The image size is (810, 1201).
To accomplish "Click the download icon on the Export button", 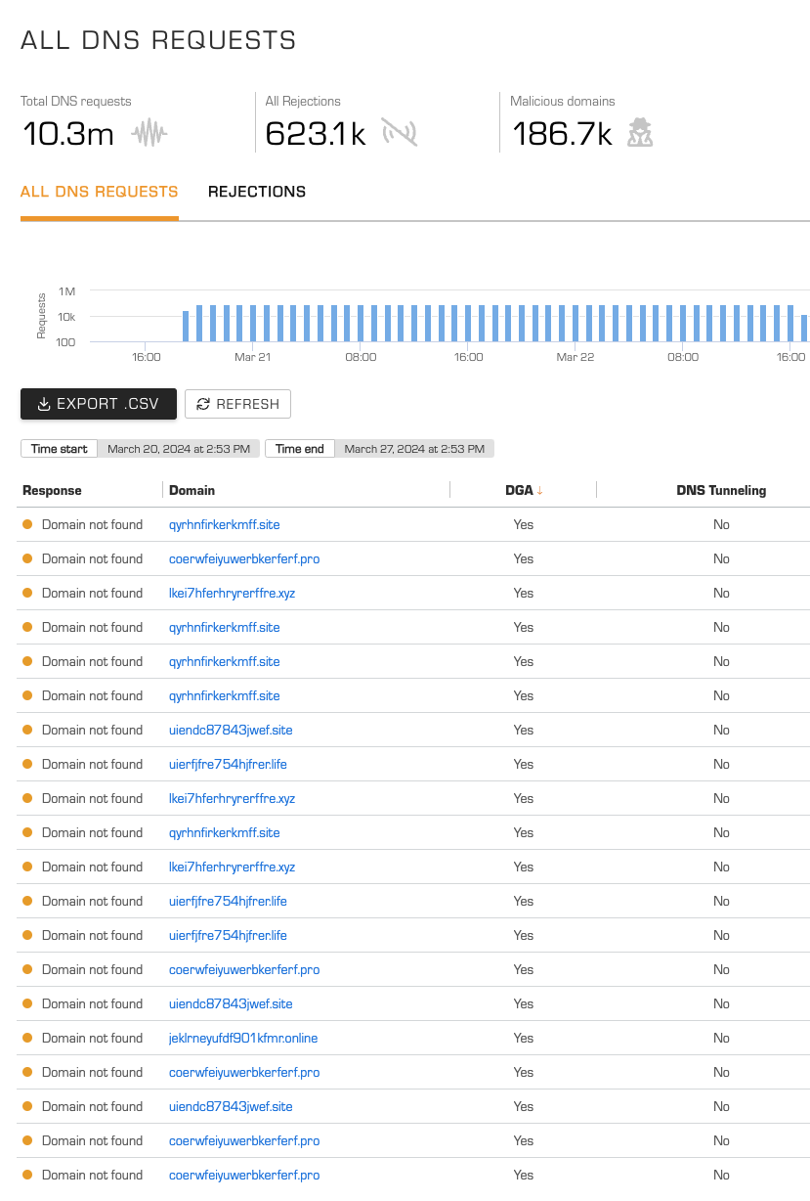I will tap(44, 404).
